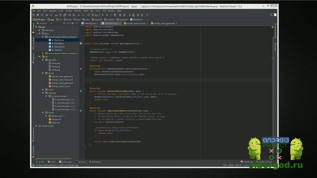Select the XOProject breadcrumb
317x178 pixels.
click(x=40, y=20)
